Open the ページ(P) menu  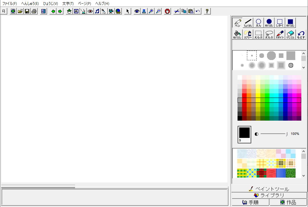[x=84, y=4]
